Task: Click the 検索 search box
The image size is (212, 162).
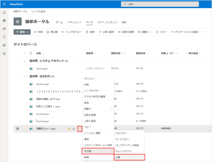Action: [x=162, y=4]
